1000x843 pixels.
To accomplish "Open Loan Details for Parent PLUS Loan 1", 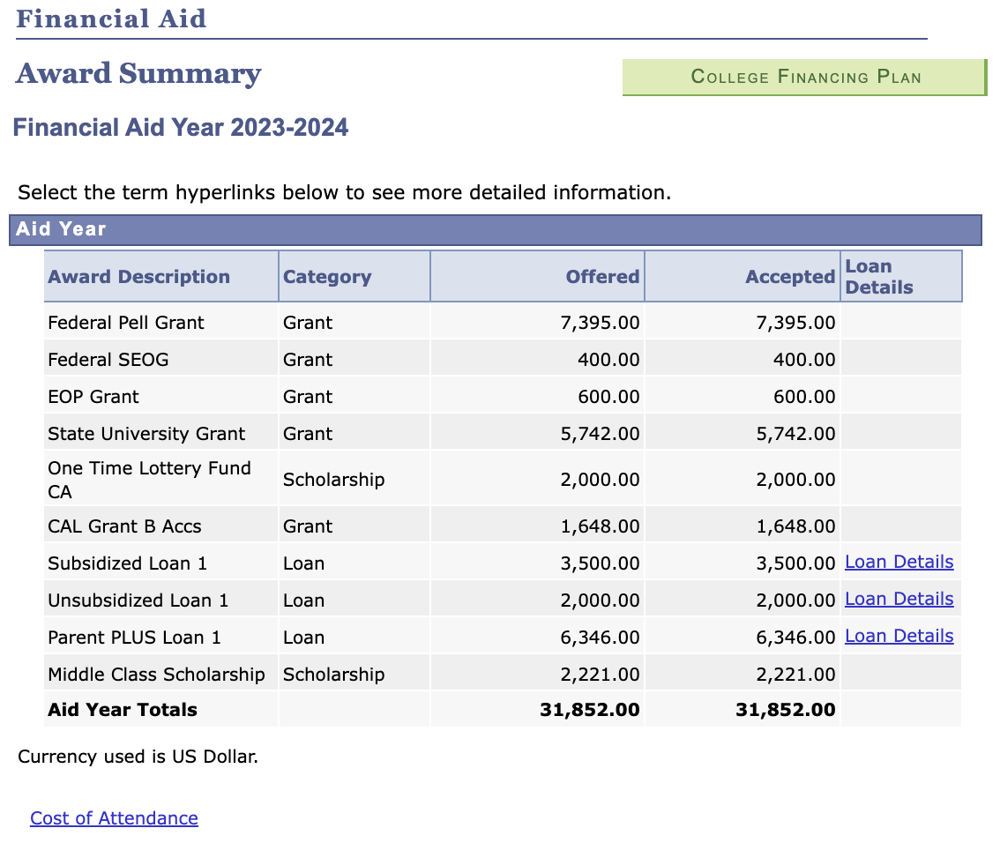I will [x=899, y=636].
